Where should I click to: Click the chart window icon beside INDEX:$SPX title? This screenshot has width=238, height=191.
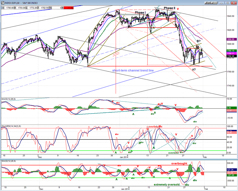pos(2,3)
